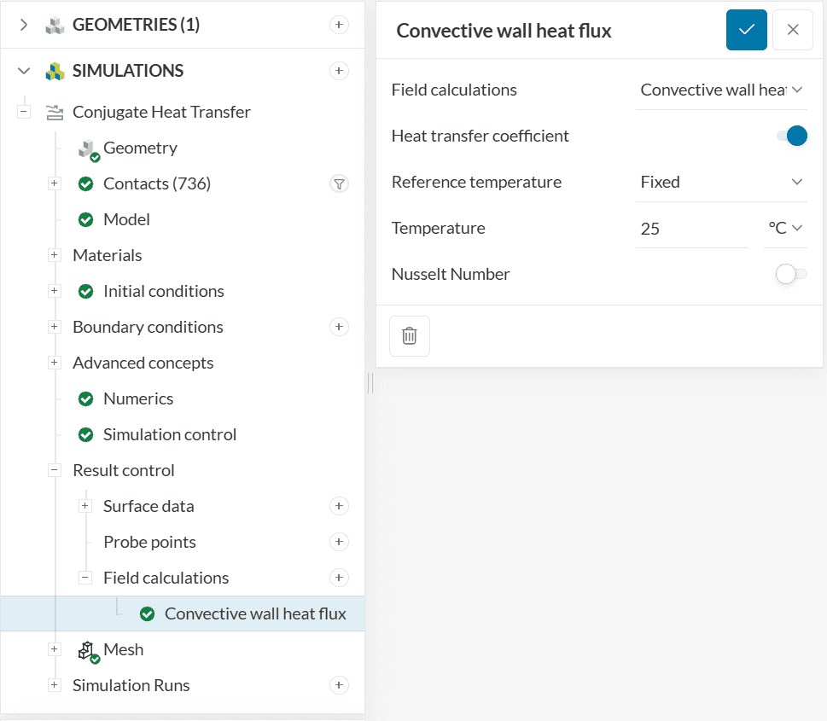The image size is (827, 721).
Task: Disable the Heat transfer coefficient toggle
Action: pyautogui.click(x=791, y=136)
